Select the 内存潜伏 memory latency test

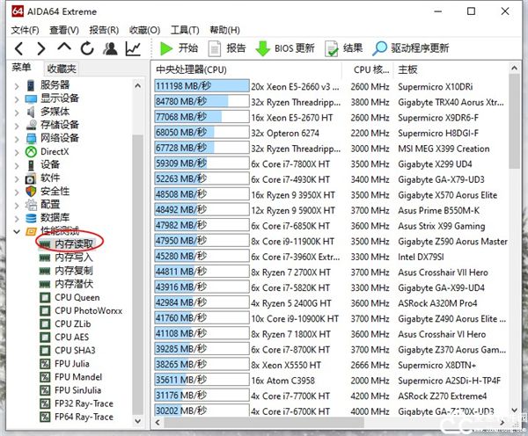[x=74, y=284]
